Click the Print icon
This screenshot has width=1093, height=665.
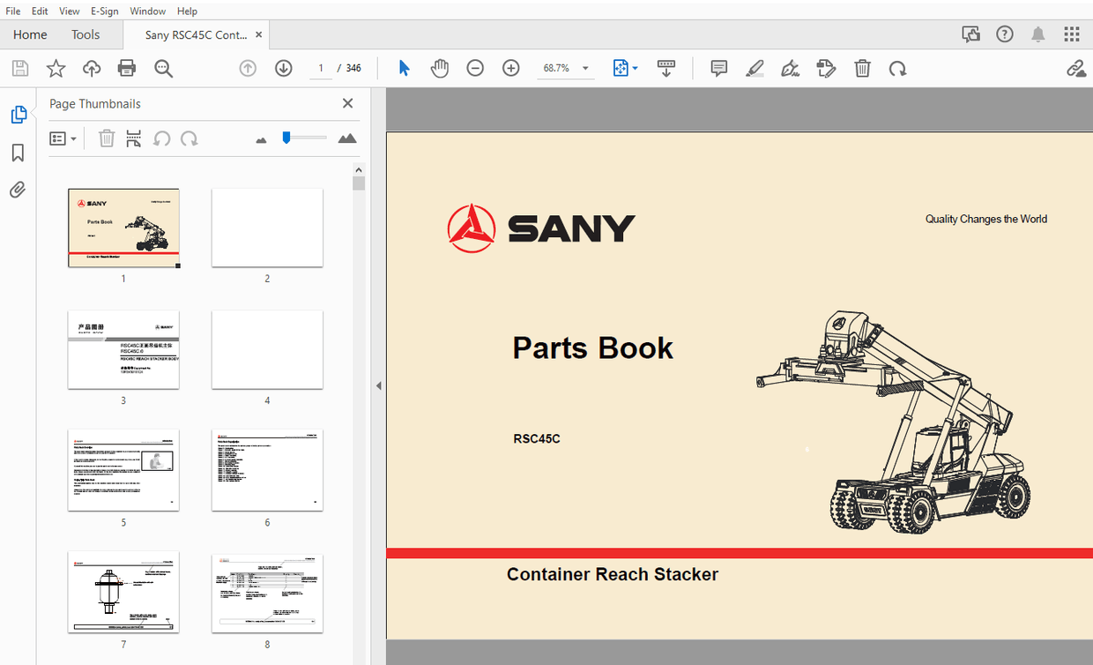tap(127, 68)
